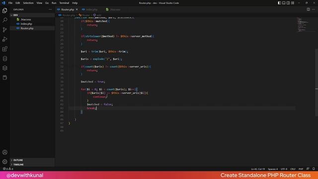
Task: Open the Edit menu
Action: click(x=18, y=3)
